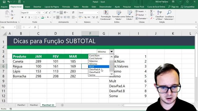Open Estilos de Célula gallery
The width and height of the screenshot is (198, 111).
pyautogui.click(x=130, y=15)
